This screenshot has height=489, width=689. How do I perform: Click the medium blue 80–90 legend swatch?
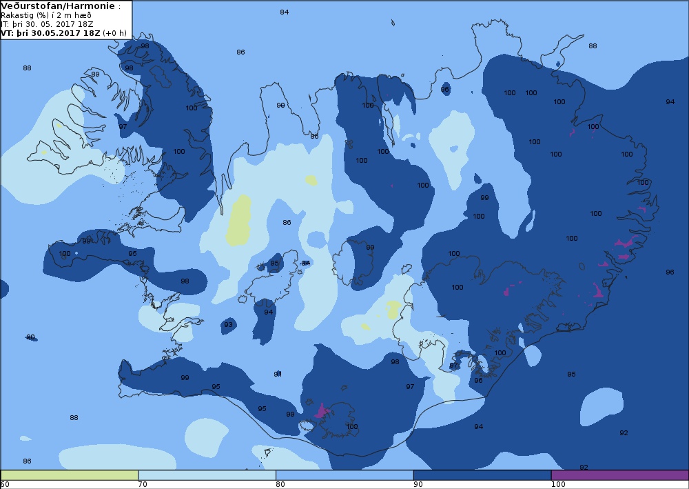click(x=344, y=475)
